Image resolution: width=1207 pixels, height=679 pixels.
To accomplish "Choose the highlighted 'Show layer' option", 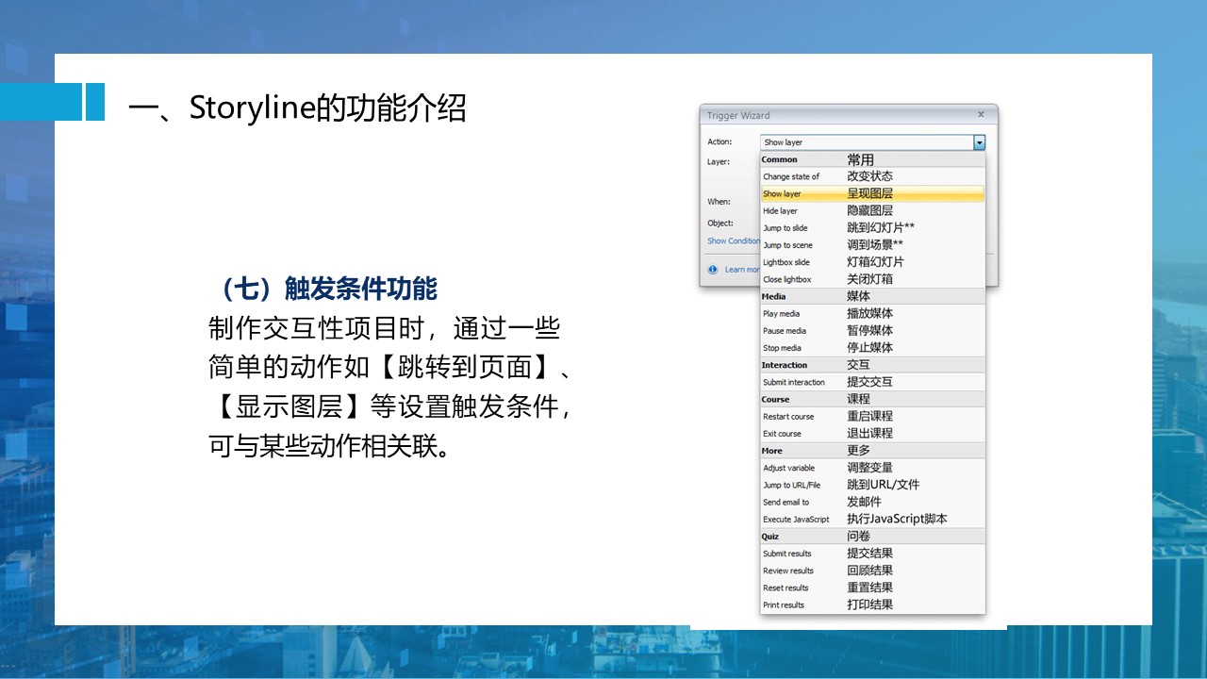I will tap(783, 194).
